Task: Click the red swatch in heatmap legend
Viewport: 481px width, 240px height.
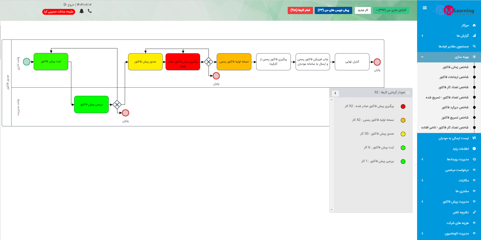Action: (403, 106)
